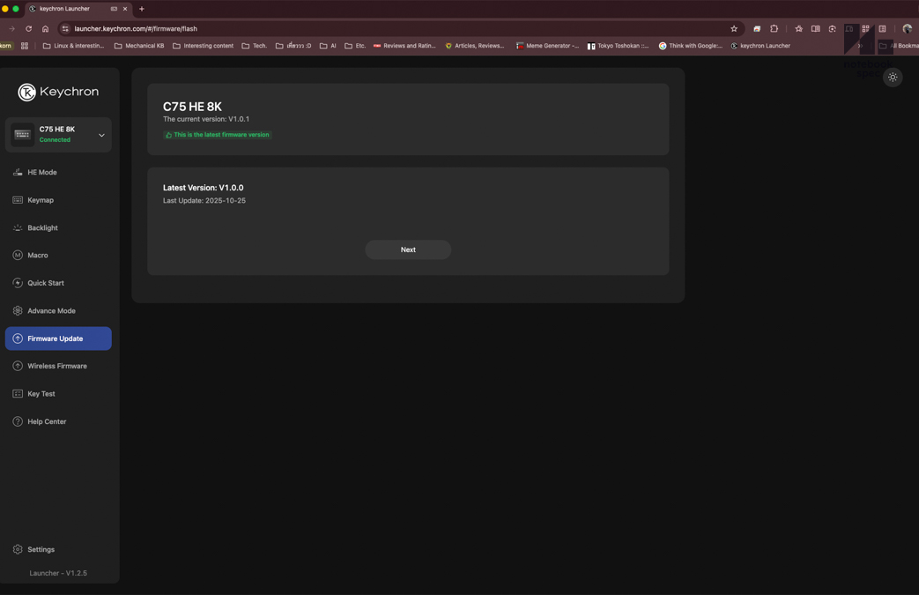Open Settings in the sidebar

[41, 549]
